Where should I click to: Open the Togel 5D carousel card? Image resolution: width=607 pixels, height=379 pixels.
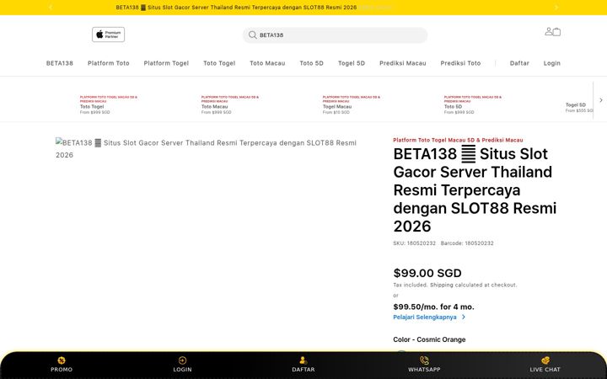pyautogui.click(x=578, y=107)
